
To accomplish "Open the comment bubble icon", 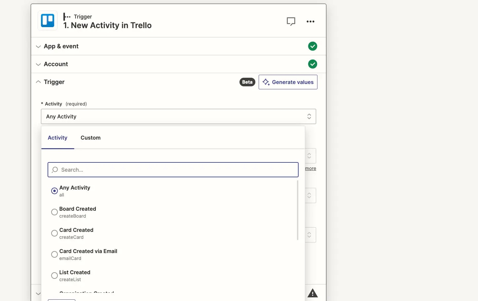I will [291, 21].
